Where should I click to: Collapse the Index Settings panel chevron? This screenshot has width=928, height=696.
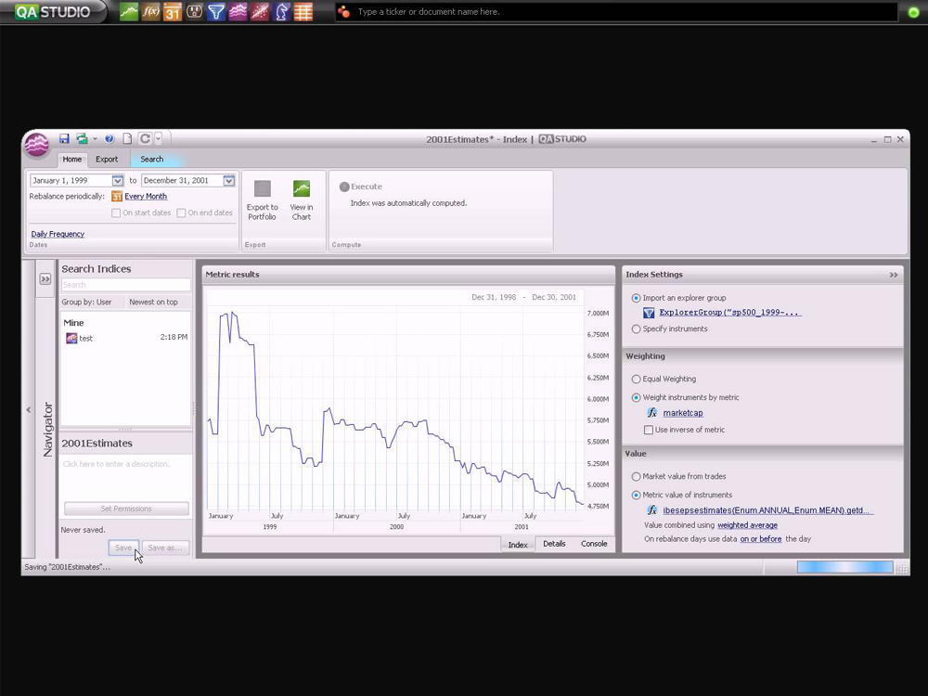tap(894, 276)
